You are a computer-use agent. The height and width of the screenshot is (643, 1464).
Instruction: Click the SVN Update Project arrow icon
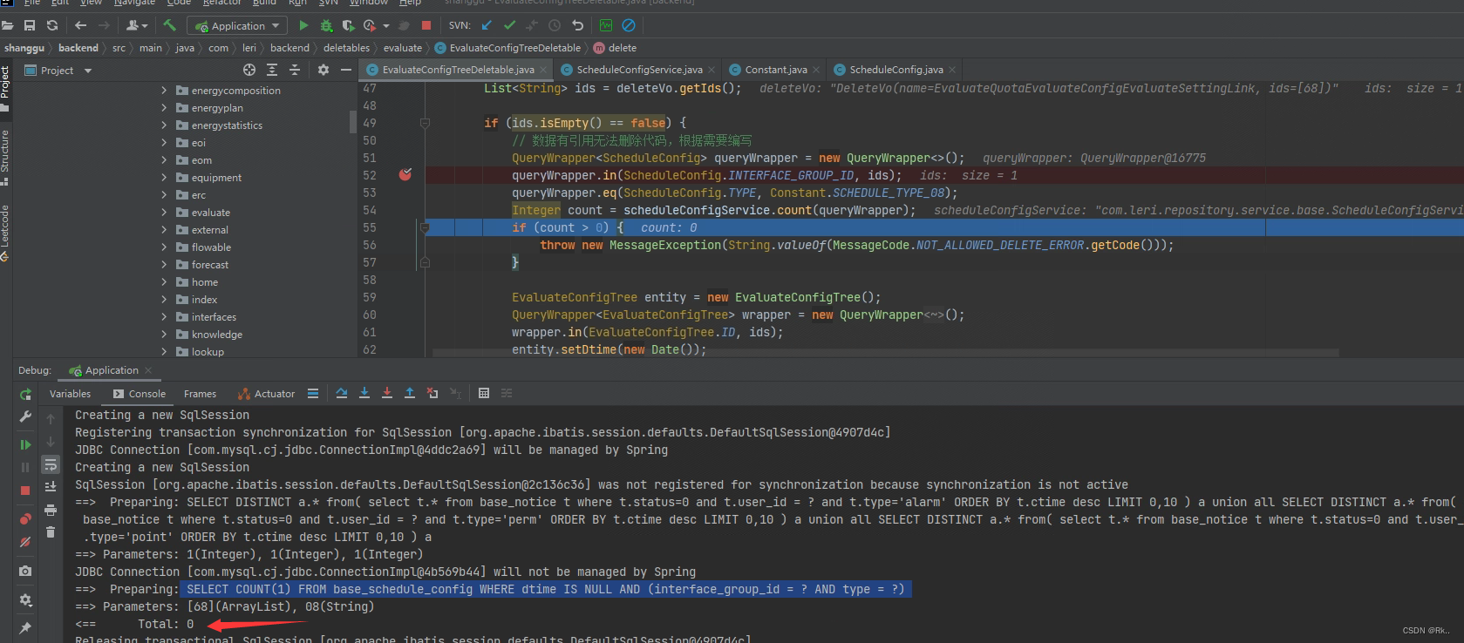tap(487, 25)
